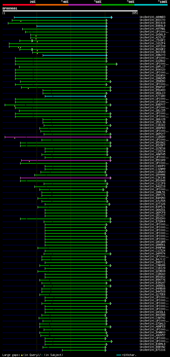Select the UniRef100_A9NJY3 label

click(x=152, y=55)
